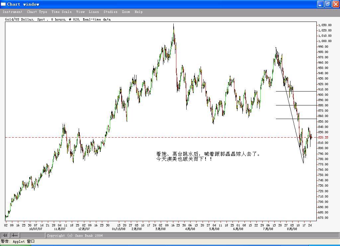Open the Instrument menu
Viewport: 340px width, 246px height.
[x=12, y=12]
